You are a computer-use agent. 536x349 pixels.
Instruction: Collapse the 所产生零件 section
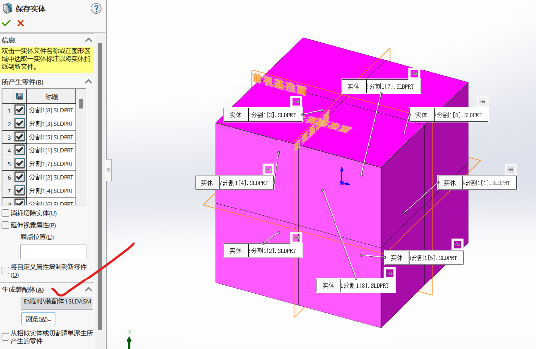88,82
